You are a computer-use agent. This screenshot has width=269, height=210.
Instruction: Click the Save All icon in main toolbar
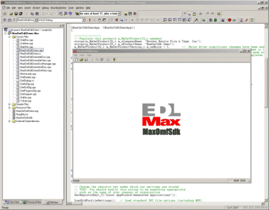(20, 14)
